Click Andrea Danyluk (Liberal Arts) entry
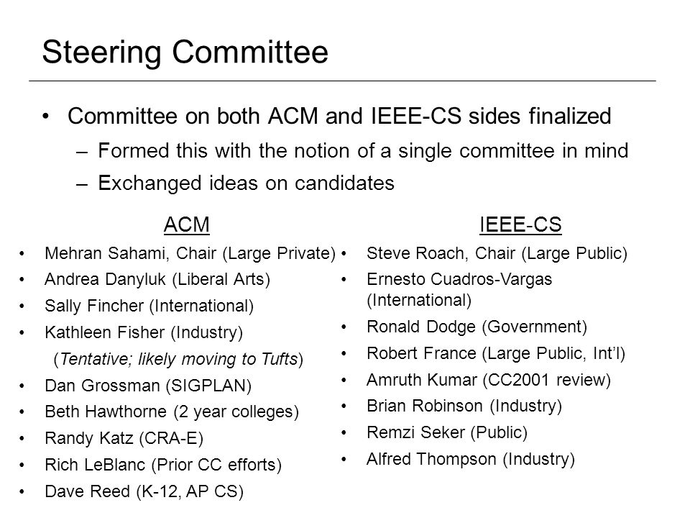 [157, 280]
